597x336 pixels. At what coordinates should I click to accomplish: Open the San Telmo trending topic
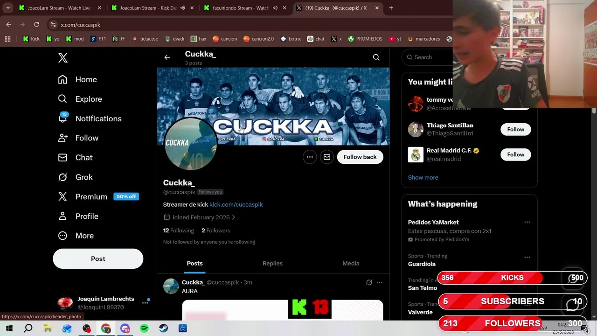tap(423, 288)
